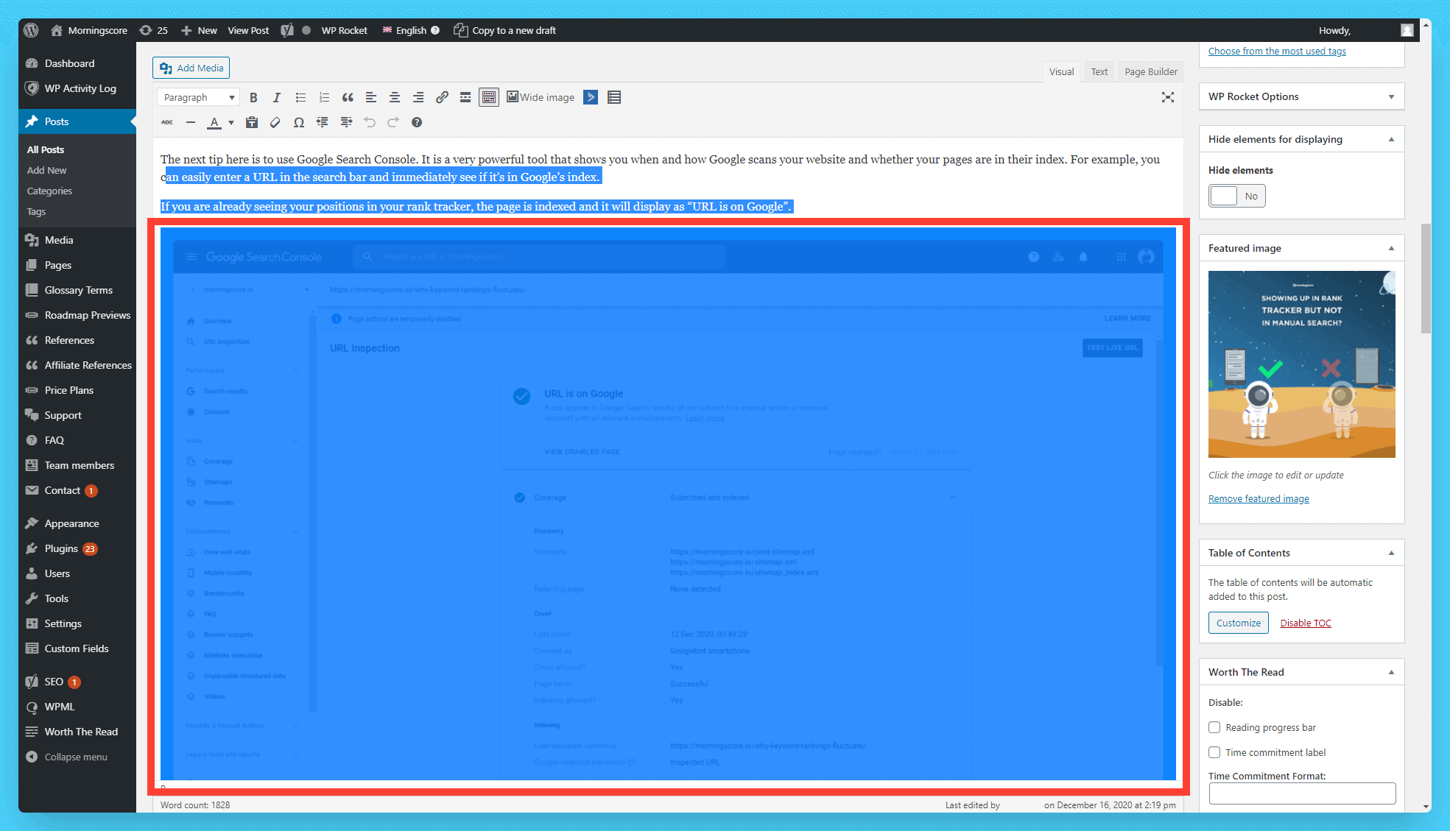Click the blockquote icon in toolbar
Viewport: 1450px width, 831px height.
pyautogui.click(x=347, y=96)
